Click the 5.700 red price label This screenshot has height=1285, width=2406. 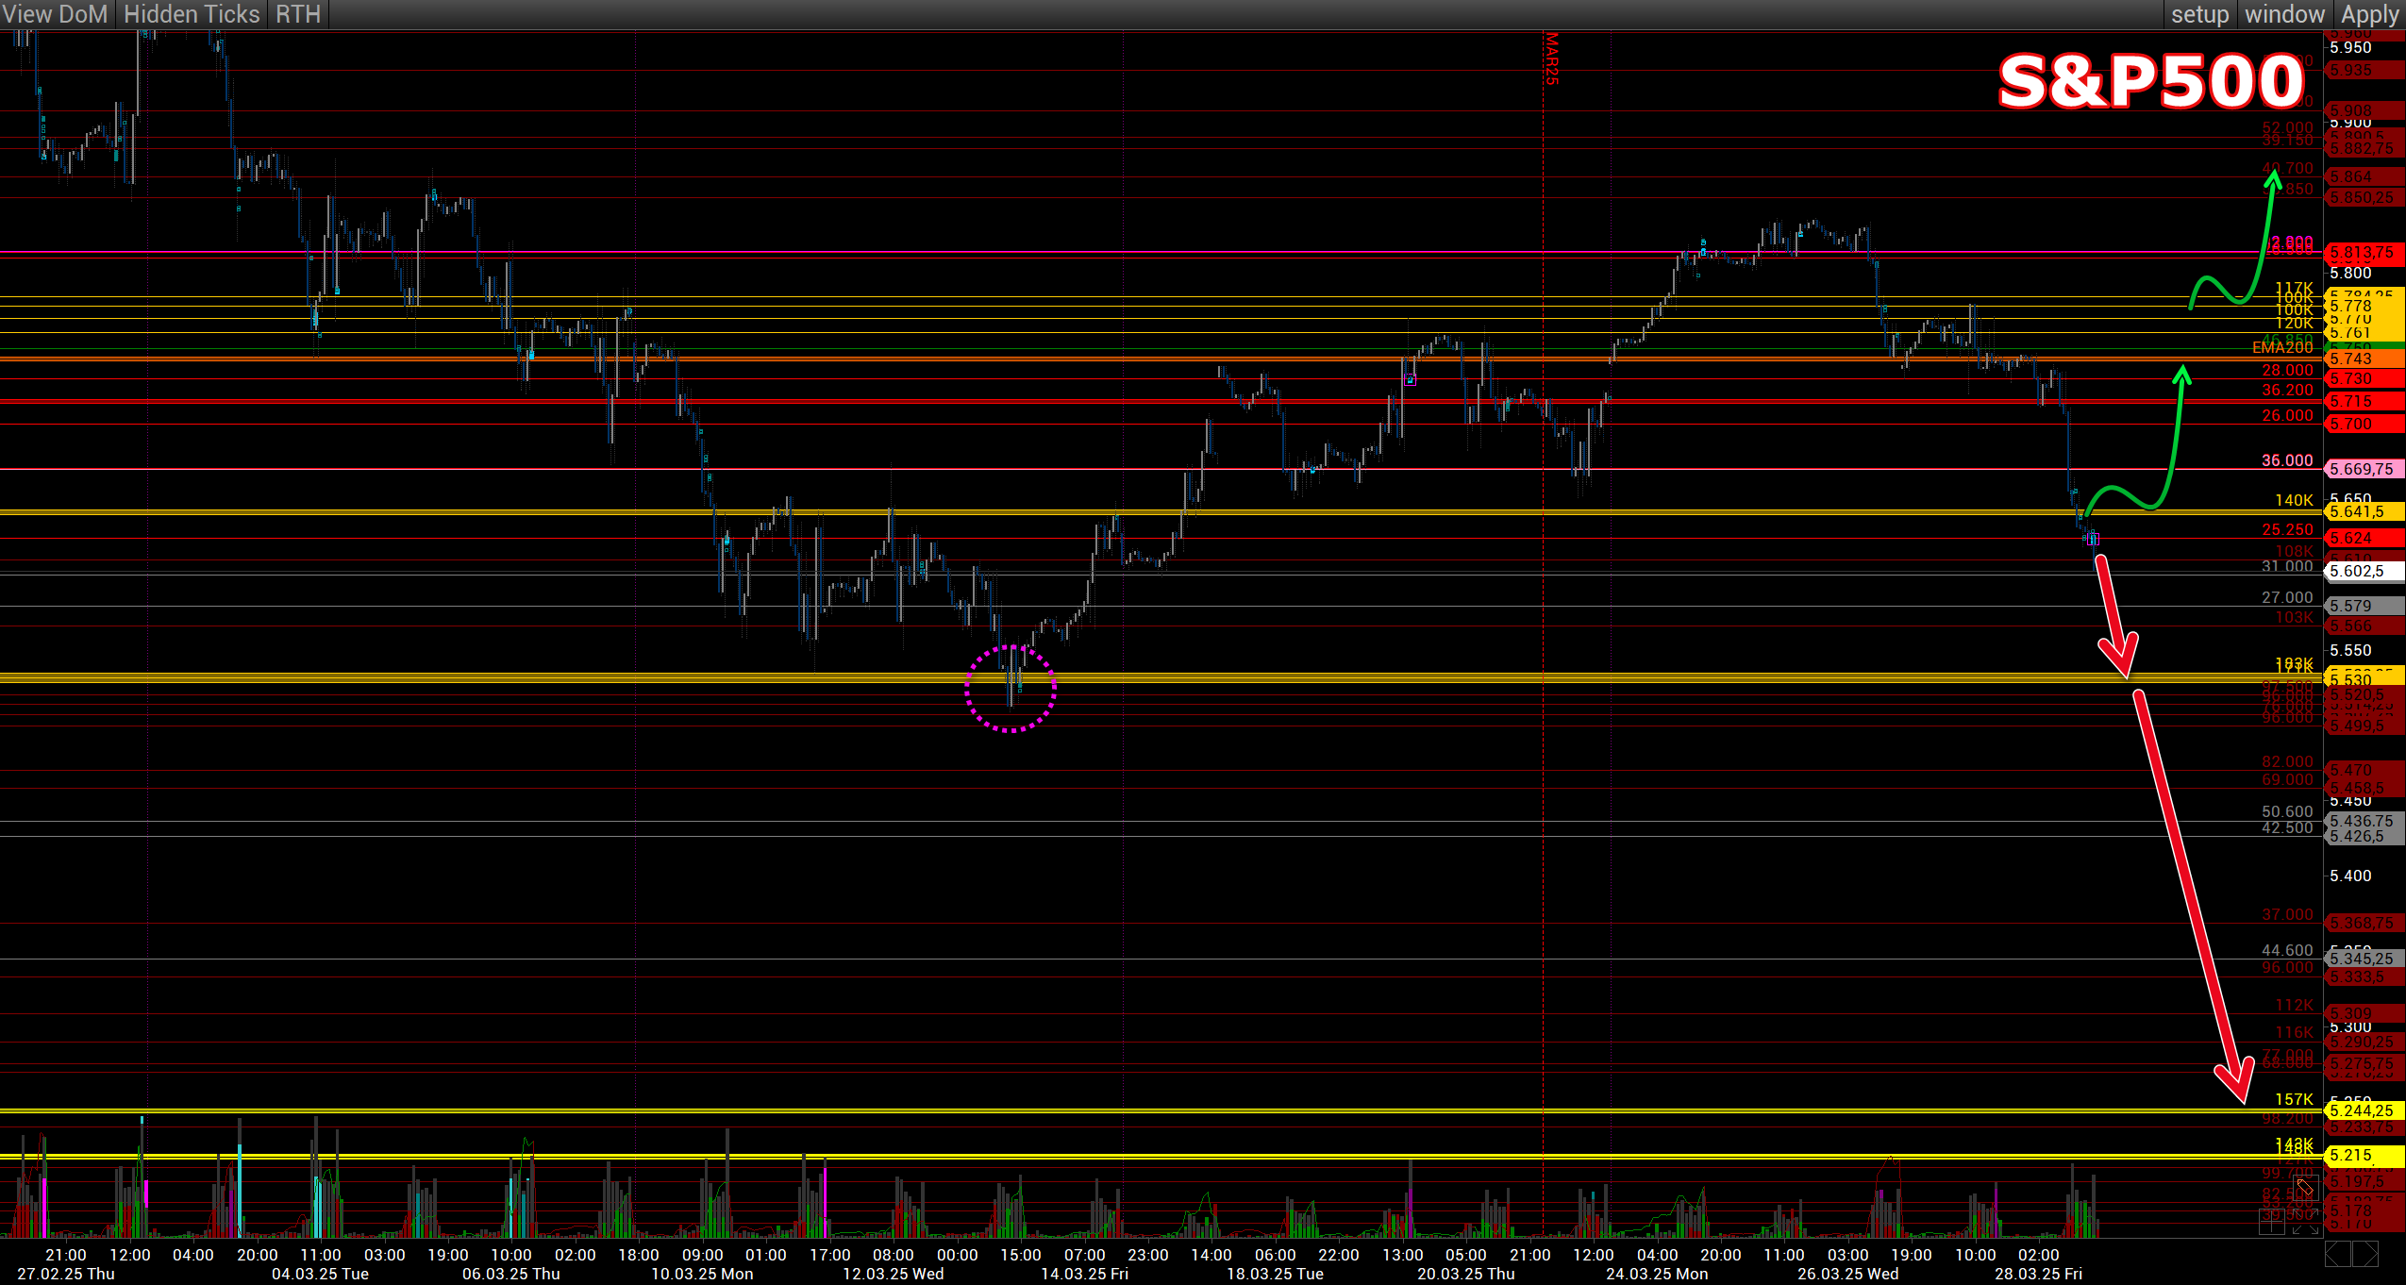(2364, 424)
